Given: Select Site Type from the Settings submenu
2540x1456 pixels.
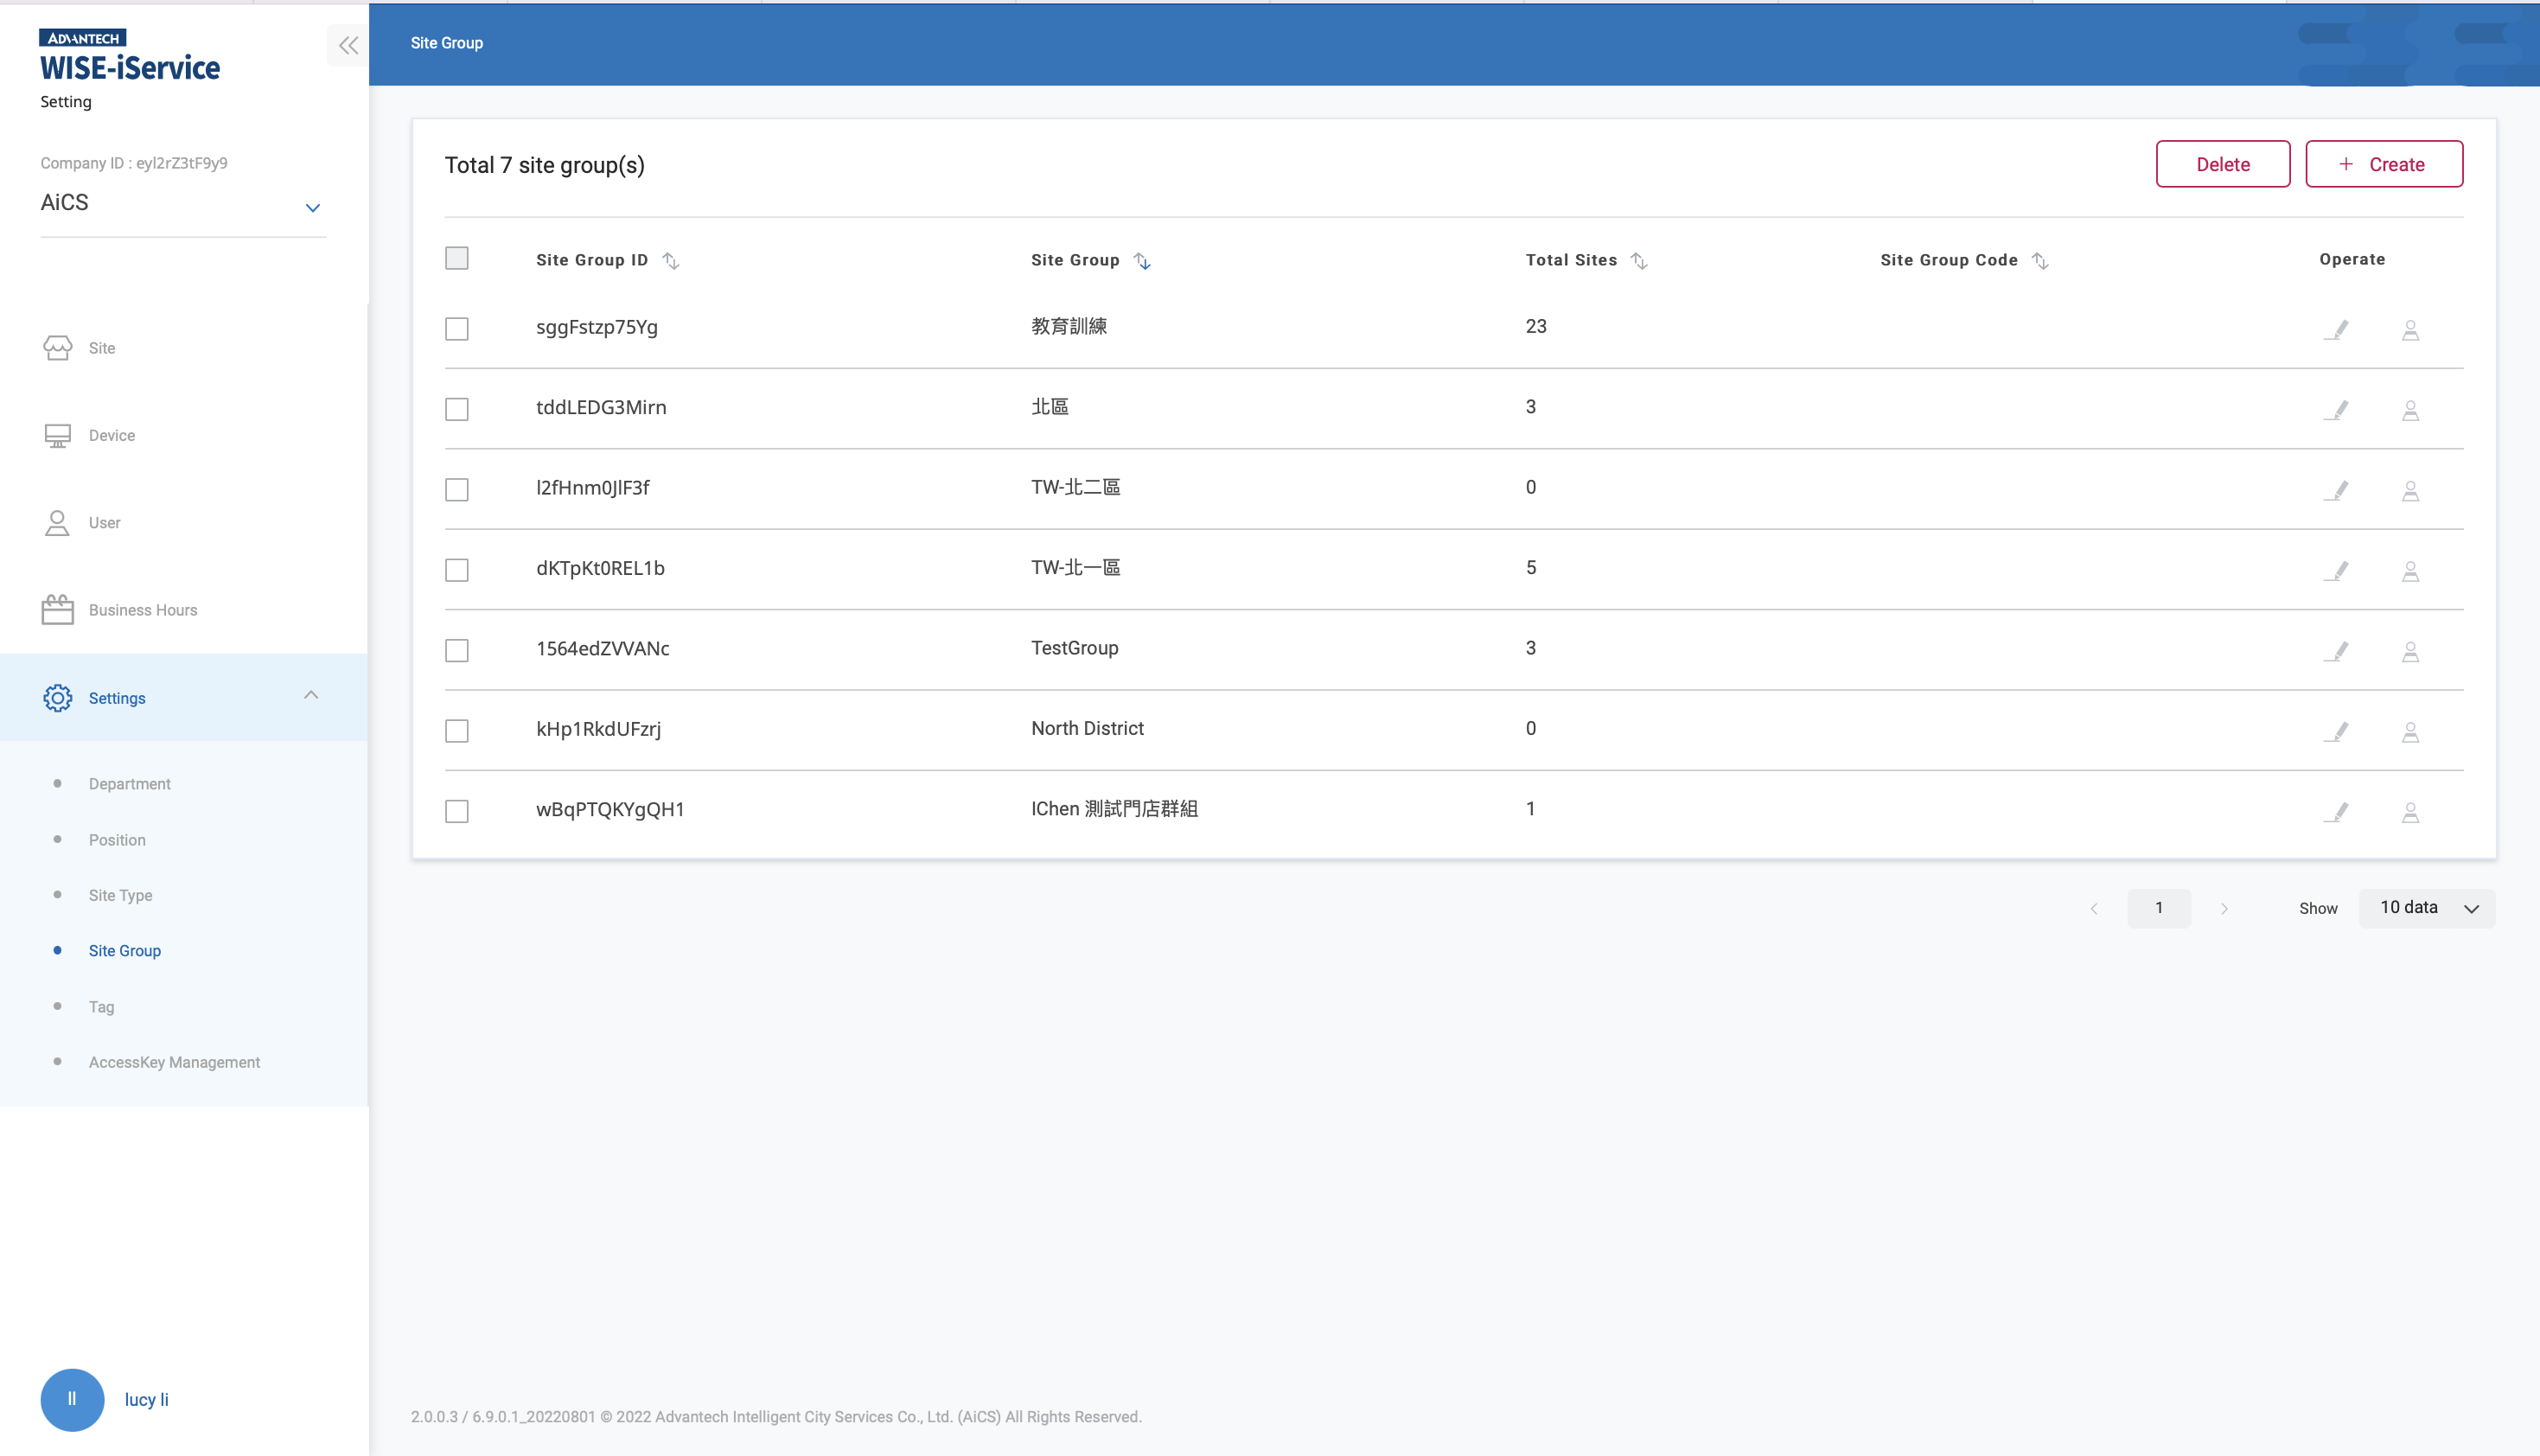Looking at the screenshot, I should pyautogui.click(x=120, y=895).
